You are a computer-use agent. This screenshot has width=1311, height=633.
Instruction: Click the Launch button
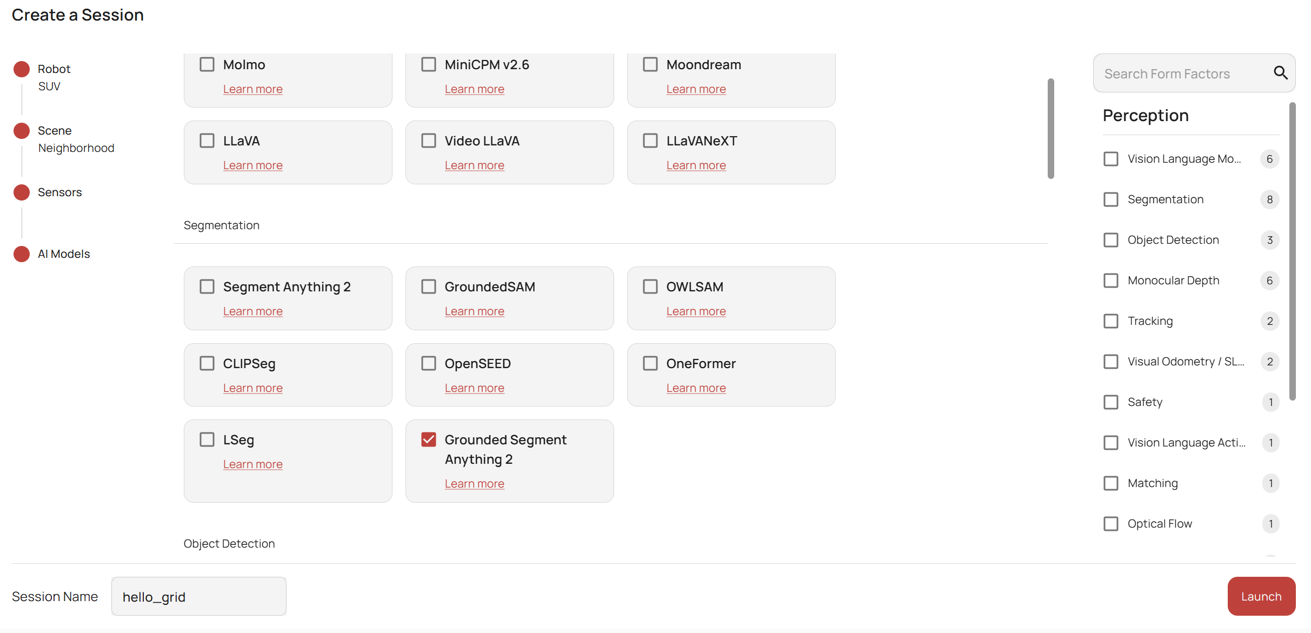1261,596
